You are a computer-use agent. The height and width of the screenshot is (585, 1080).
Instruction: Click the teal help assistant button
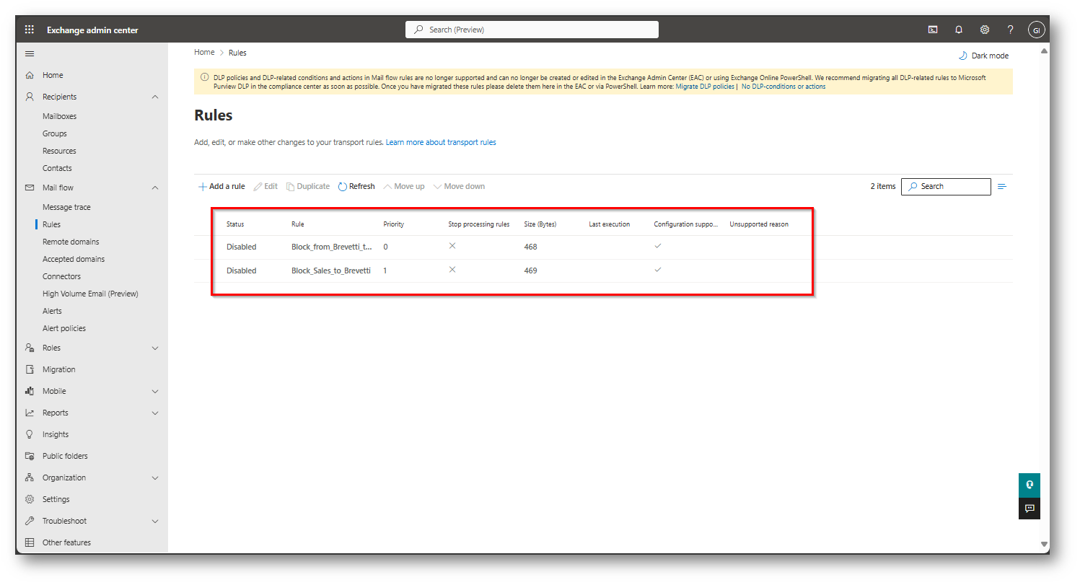1029,485
